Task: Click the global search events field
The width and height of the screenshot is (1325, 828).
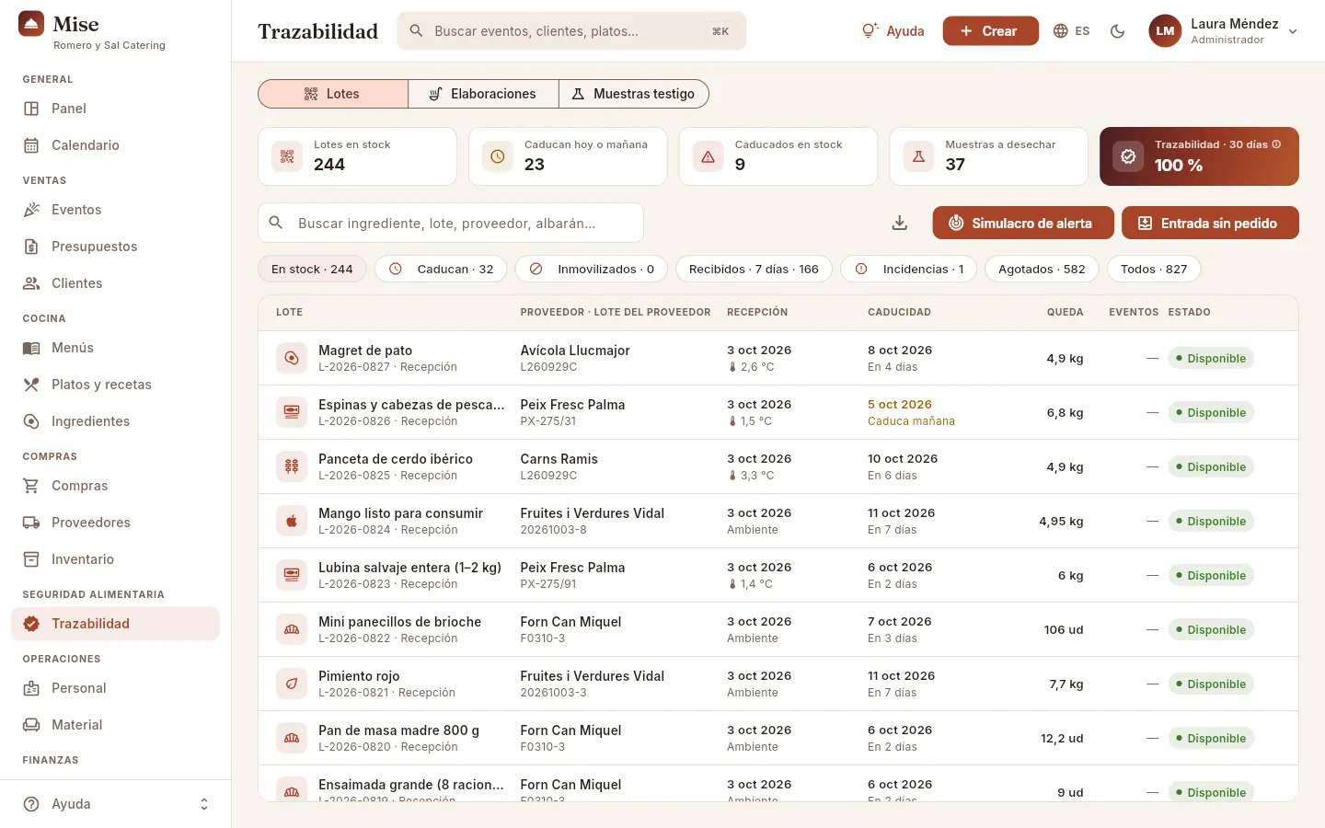Action: pos(571,31)
